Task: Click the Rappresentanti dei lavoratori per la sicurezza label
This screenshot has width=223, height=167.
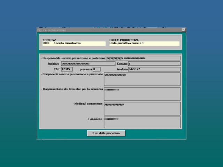Action: (x=72, y=89)
